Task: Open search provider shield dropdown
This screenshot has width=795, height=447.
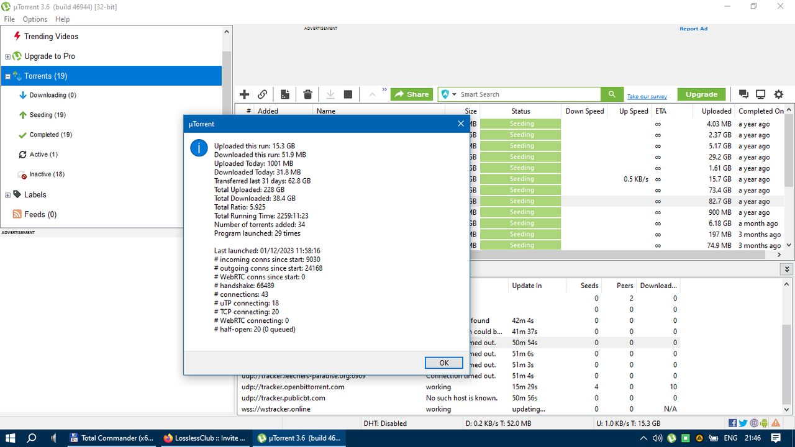Action: tap(449, 94)
